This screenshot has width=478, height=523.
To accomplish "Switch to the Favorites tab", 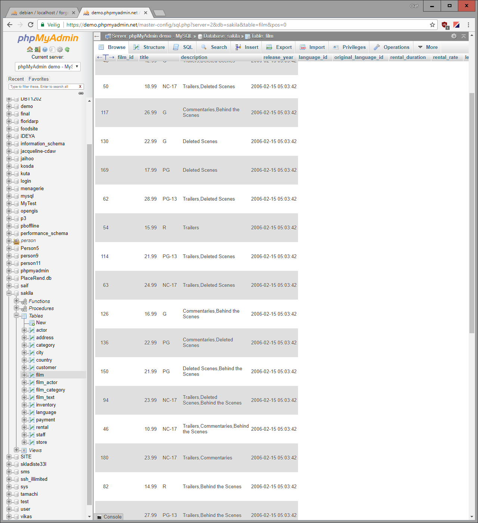I will pos(38,79).
